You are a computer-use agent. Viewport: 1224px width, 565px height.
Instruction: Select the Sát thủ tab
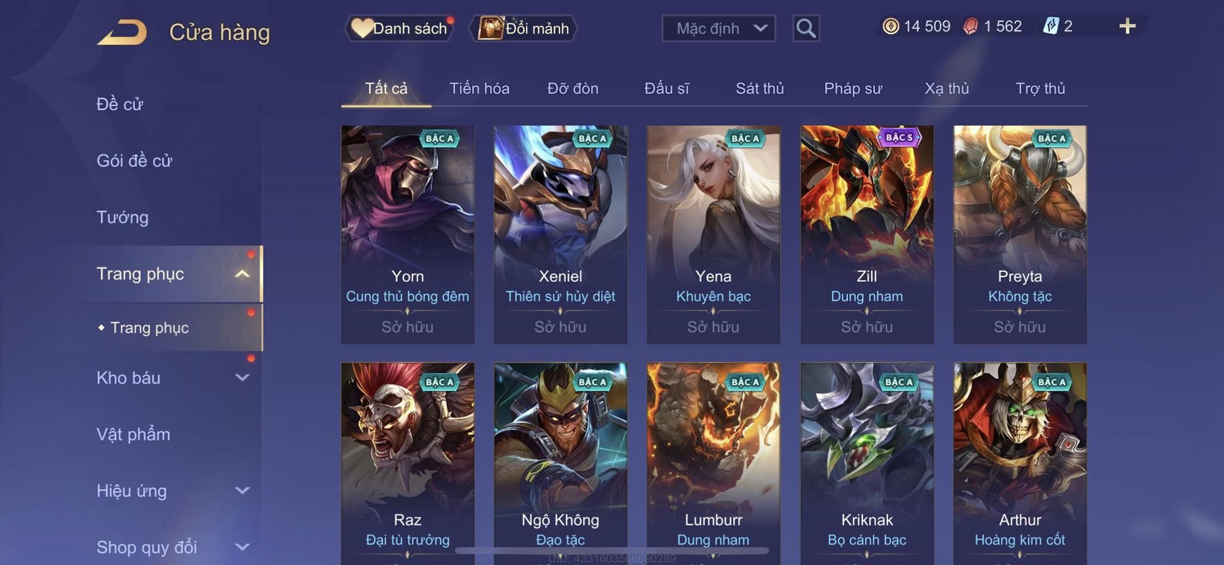(760, 88)
